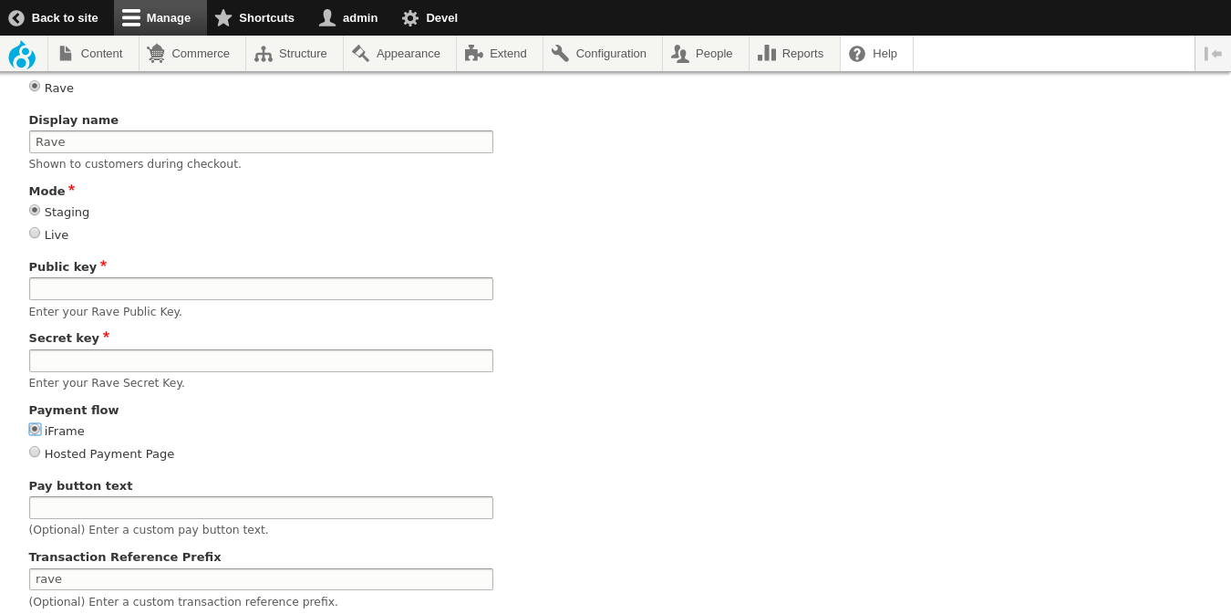Click the Transaction Reference Prefix label
This screenshot has width=1231, height=614.
pos(125,557)
